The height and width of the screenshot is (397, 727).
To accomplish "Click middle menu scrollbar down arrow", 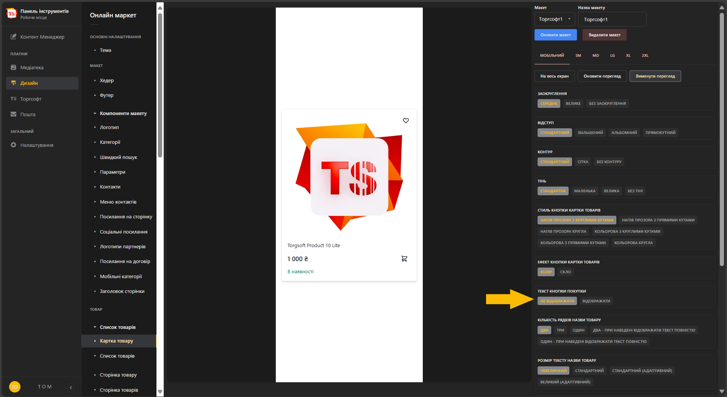I will (x=160, y=392).
